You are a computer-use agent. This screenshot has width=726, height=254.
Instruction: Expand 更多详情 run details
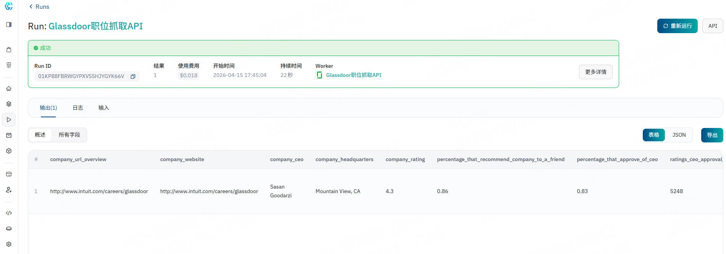click(595, 72)
